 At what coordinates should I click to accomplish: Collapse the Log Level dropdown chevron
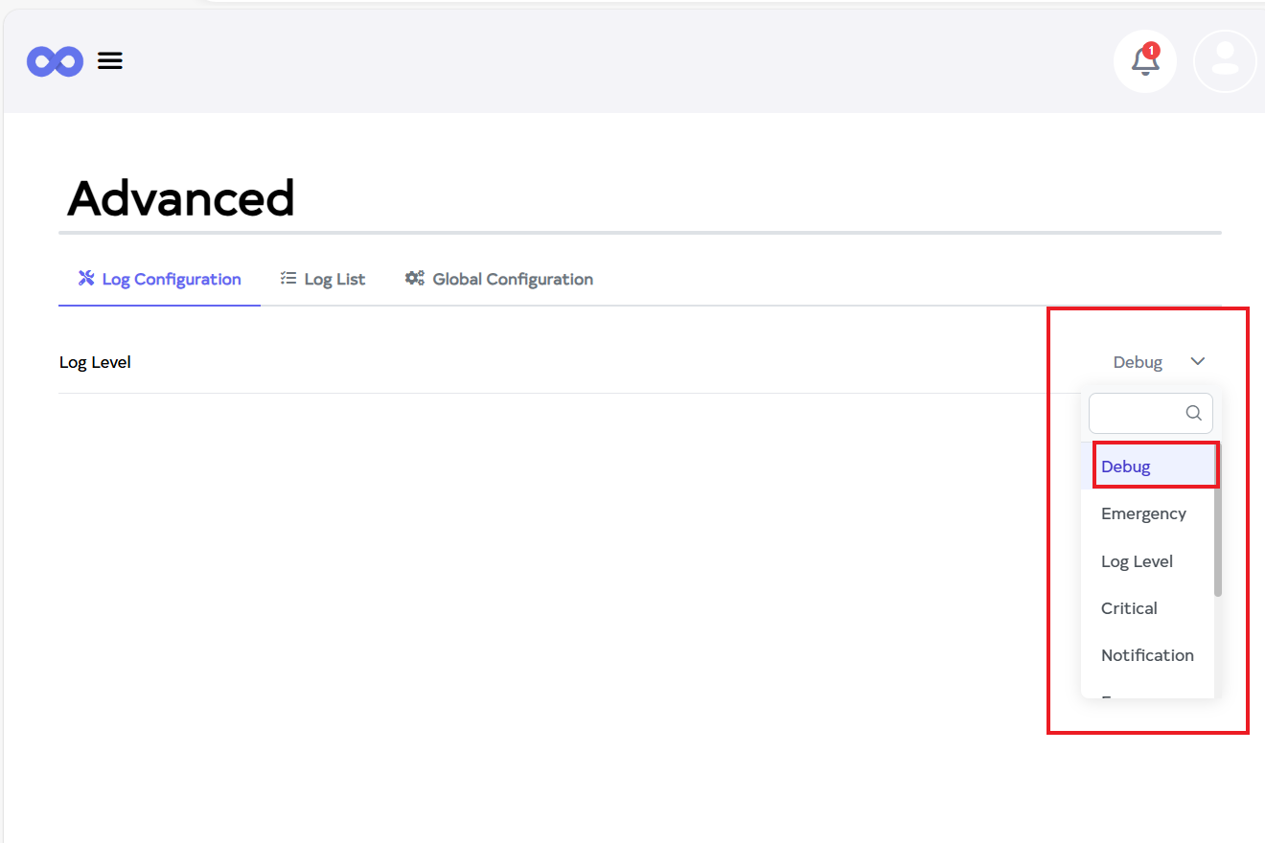(1198, 361)
